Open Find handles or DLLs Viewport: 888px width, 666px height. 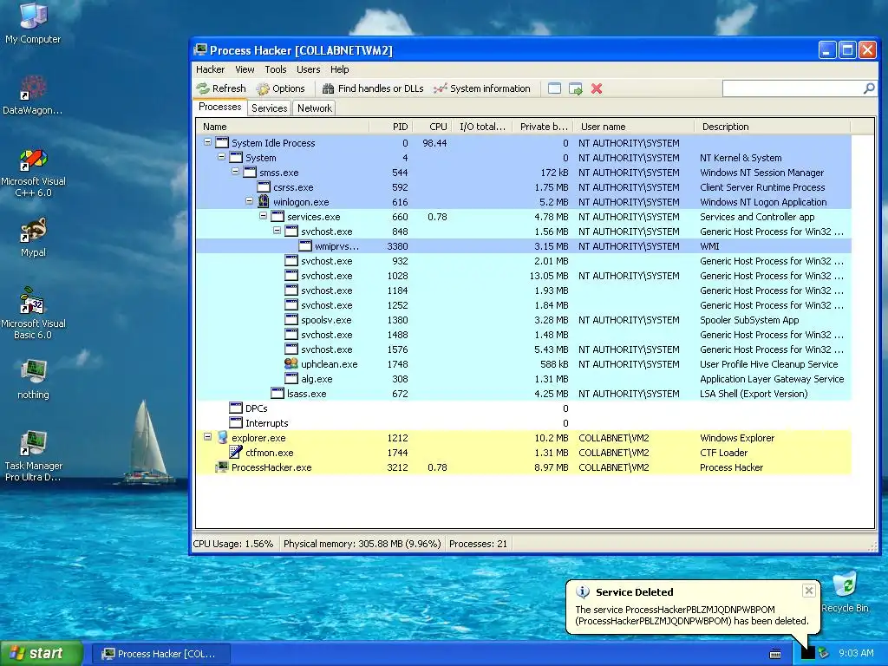pyautogui.click(x=373, y=88)
